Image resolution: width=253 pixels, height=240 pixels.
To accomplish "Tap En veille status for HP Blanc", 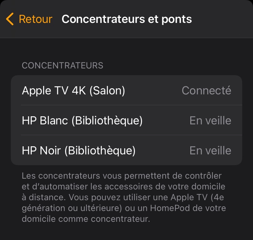I will [210, 120].
